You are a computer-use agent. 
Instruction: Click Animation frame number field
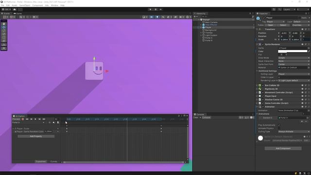click(56, 119)
